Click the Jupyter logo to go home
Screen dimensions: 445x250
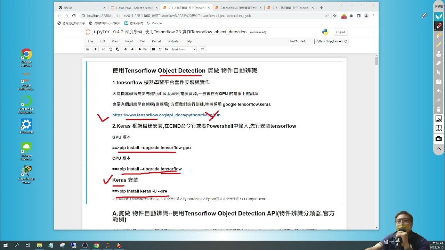click(x=98, y=32)
